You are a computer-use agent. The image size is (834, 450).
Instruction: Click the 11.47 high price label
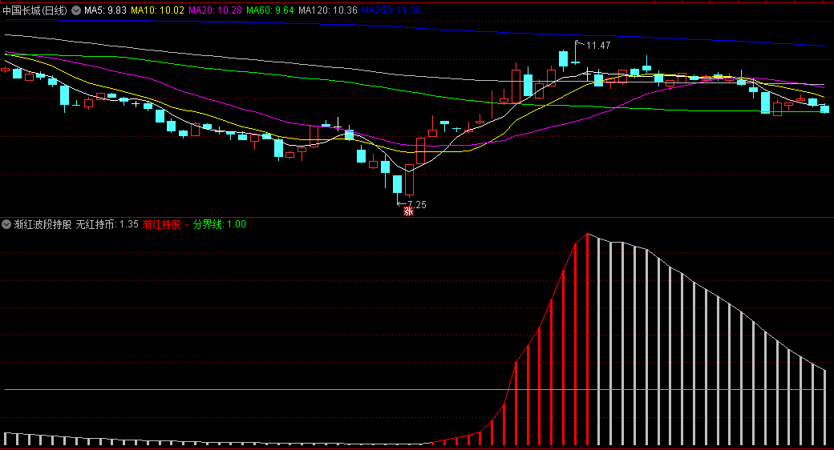pos(598,46)
